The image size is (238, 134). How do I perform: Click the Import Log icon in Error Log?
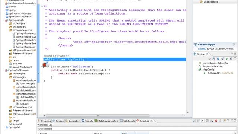point(199,121)
